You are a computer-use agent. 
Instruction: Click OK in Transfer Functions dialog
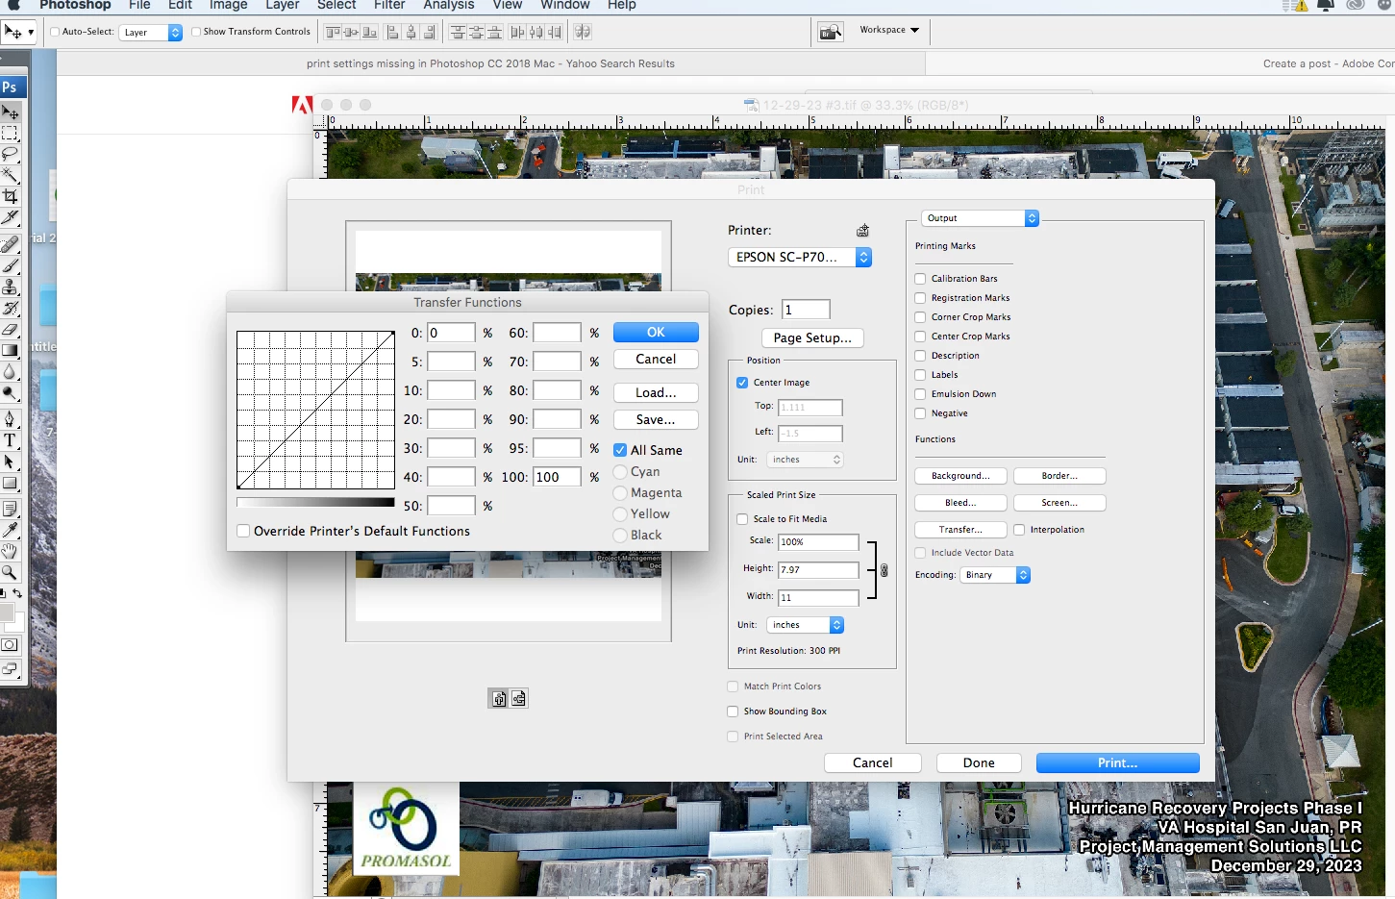(x=656, y=332)
